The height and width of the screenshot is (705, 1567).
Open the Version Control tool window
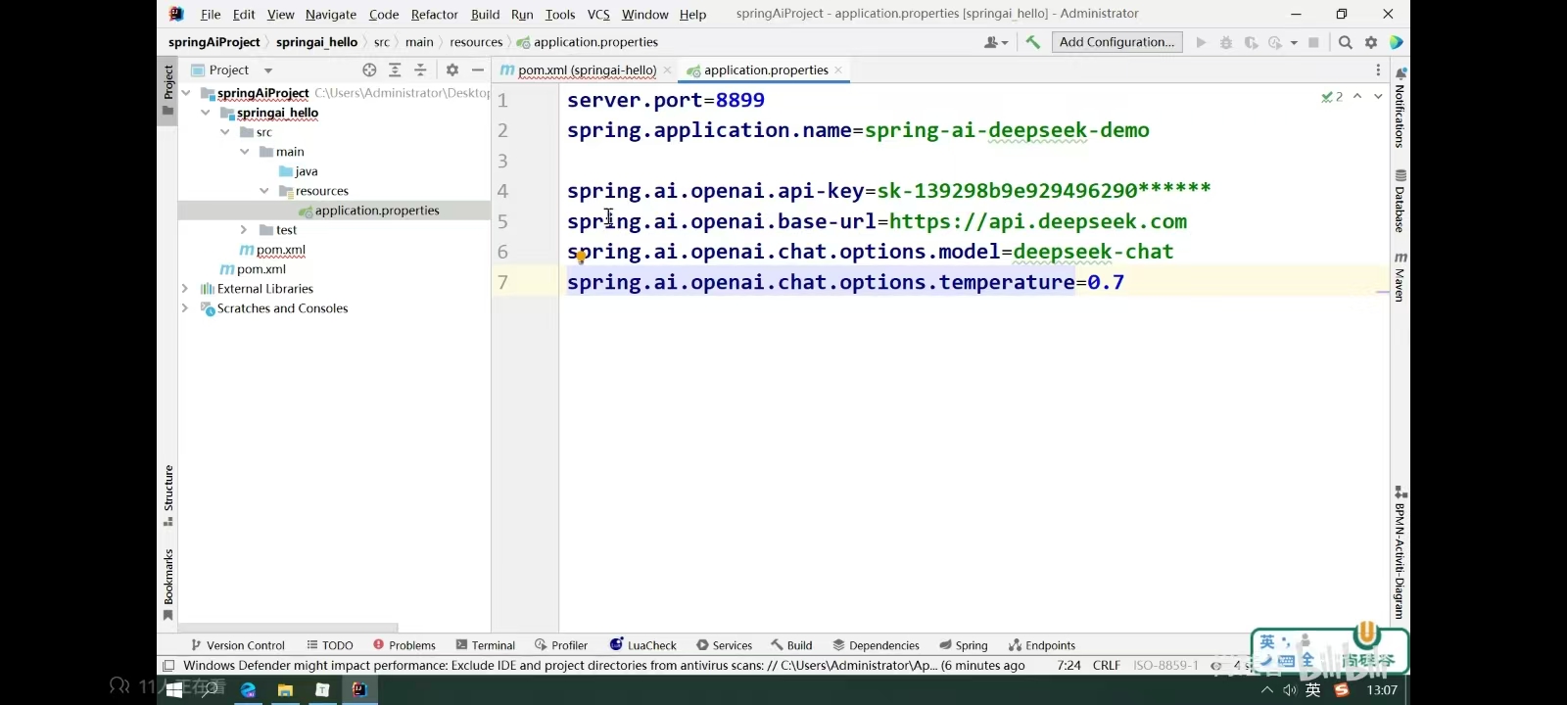[x=238, y=645]
